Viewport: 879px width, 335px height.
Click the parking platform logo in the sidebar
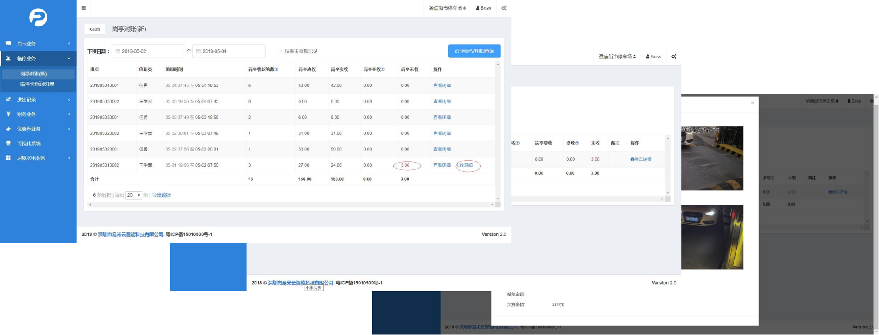(38, 17)
